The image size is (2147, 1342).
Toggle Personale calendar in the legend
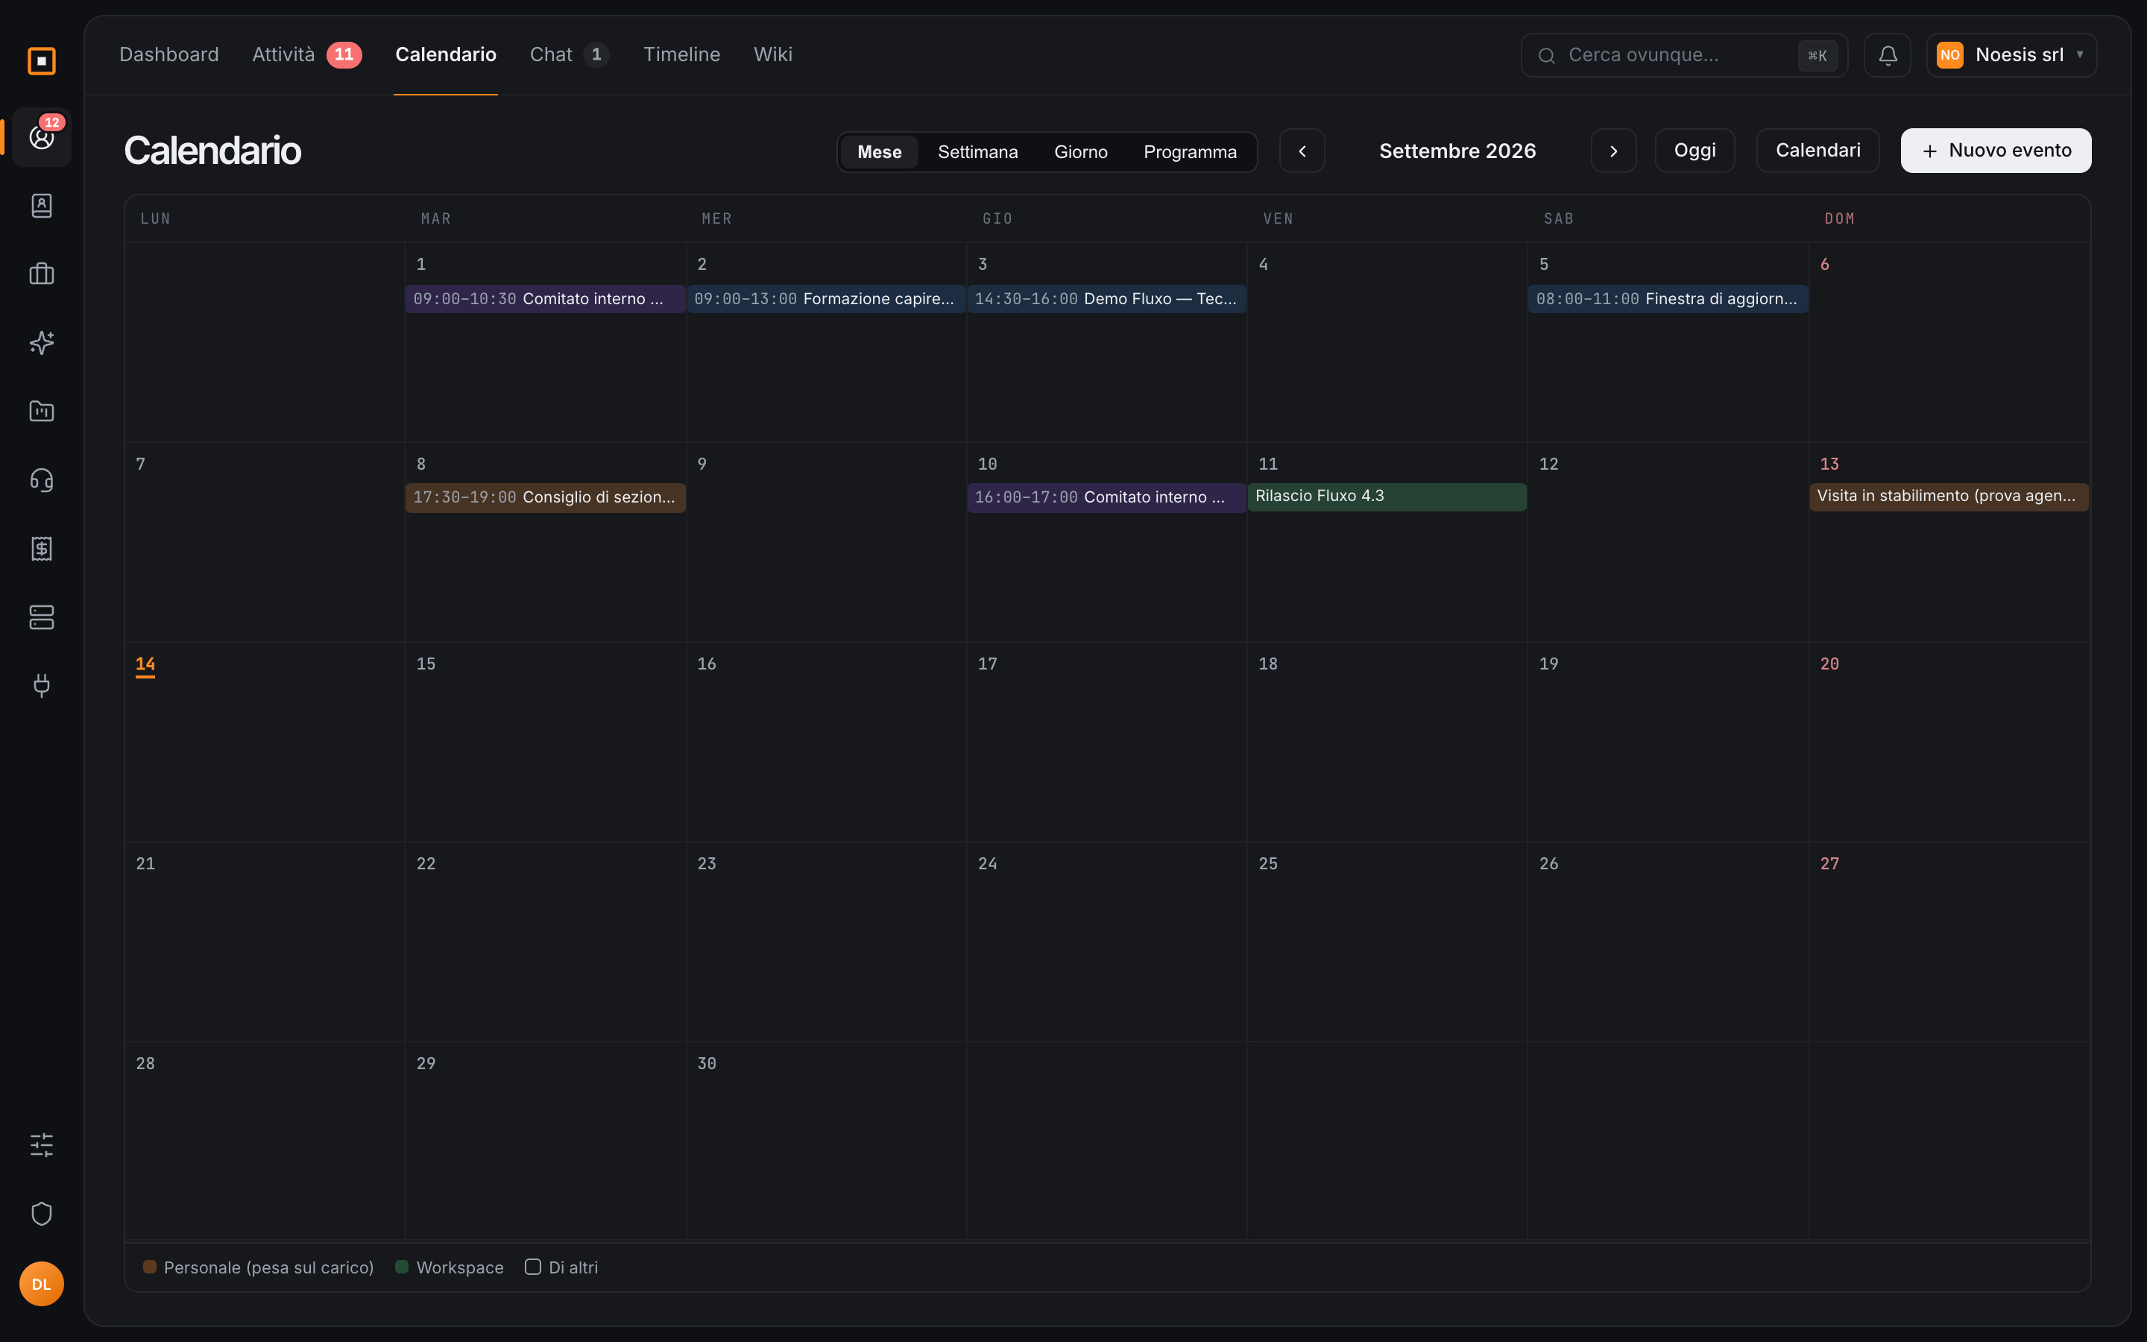coord(258,1267)
